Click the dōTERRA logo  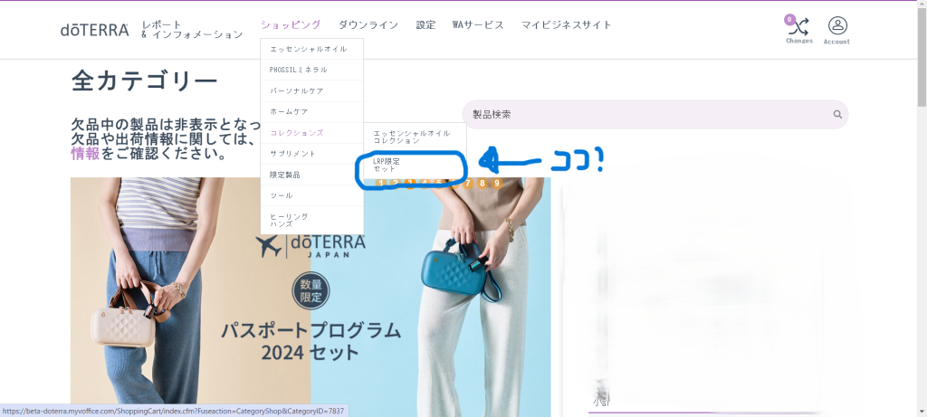(x=94, y=29)
